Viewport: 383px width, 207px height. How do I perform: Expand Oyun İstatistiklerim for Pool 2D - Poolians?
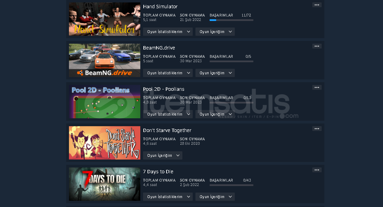pyautogui.click(x=168, y=114)
